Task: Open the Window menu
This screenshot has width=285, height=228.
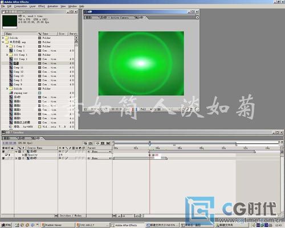Action: (72, 6)
